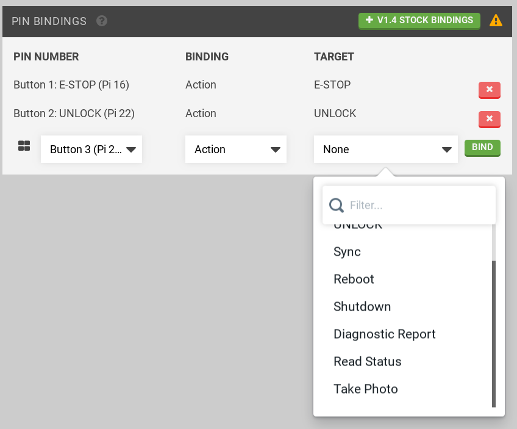The width and height of the screenshot is (517, 429).
Task: Add V1.4 stock bindings
Action: tap(419, 20)
